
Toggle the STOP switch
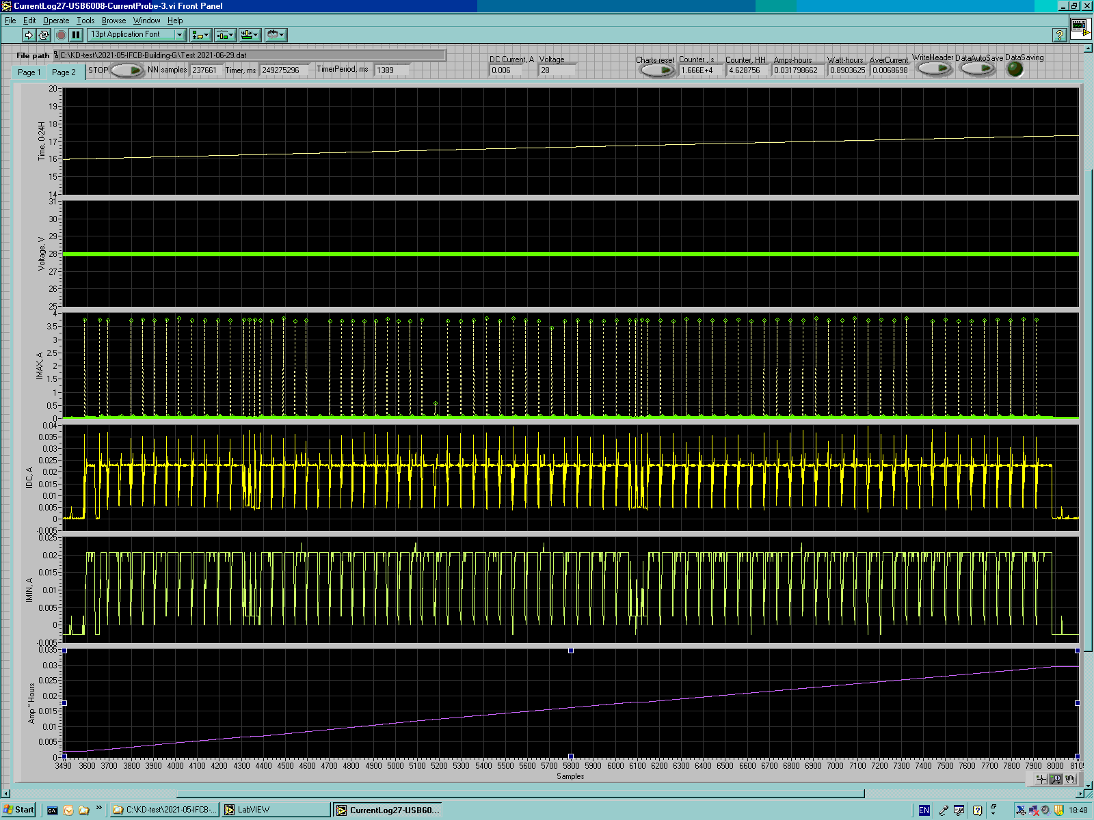point(126,70)
